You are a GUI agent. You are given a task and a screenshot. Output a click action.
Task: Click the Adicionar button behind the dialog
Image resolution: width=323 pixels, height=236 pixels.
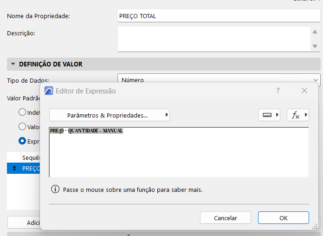coord(24,223)
